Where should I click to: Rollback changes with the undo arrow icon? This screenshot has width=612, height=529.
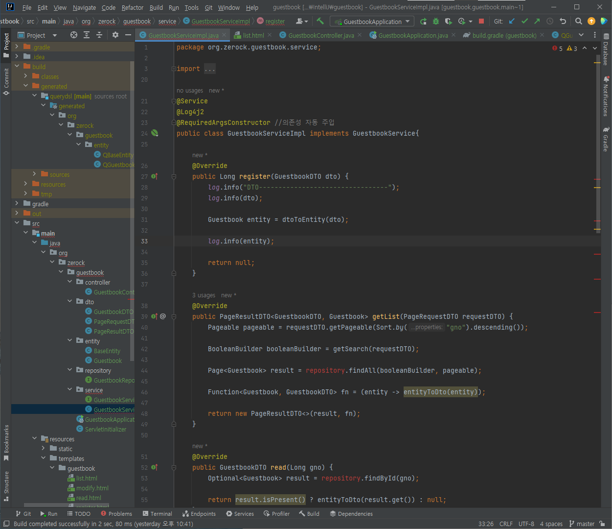tap(563, 21)
